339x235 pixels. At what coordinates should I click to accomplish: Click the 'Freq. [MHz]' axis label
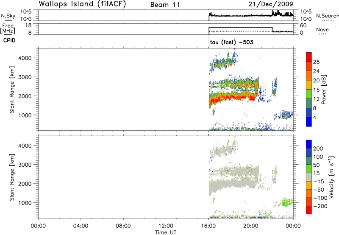tap(8, 28)
